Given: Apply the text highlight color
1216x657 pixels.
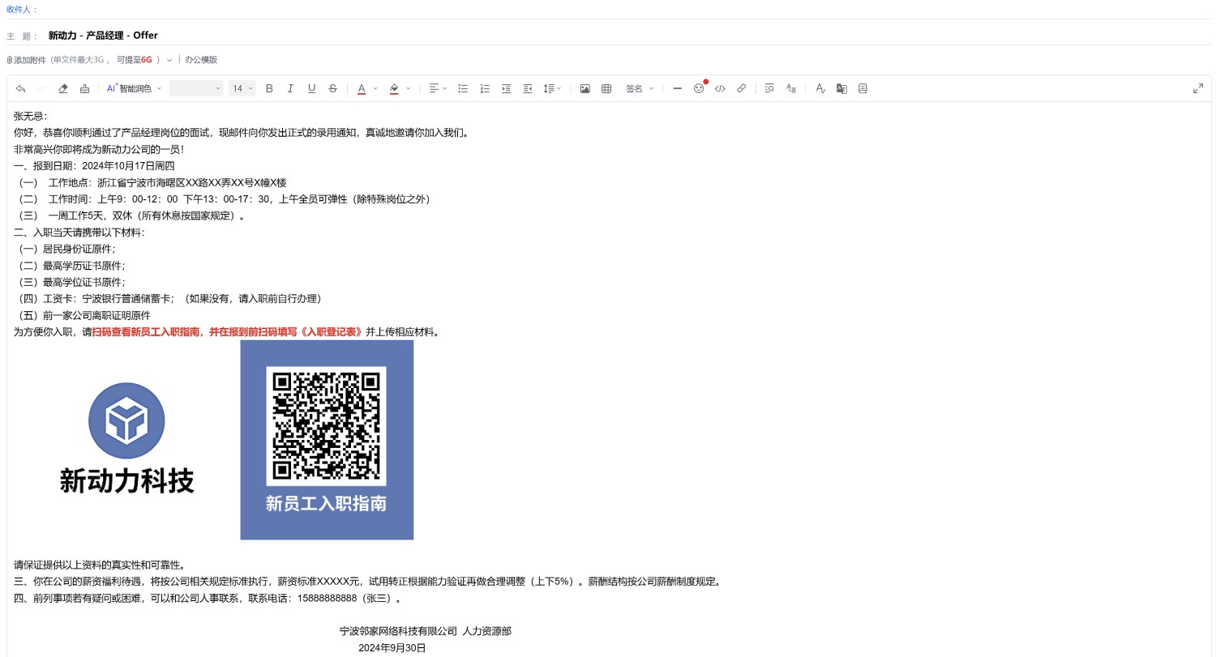Looking at the screenshot, I should 394,88.
